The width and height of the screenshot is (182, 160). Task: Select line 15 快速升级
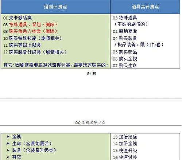point(125,151)
